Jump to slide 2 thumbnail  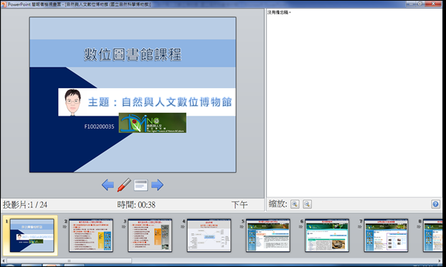click(91, 235)
